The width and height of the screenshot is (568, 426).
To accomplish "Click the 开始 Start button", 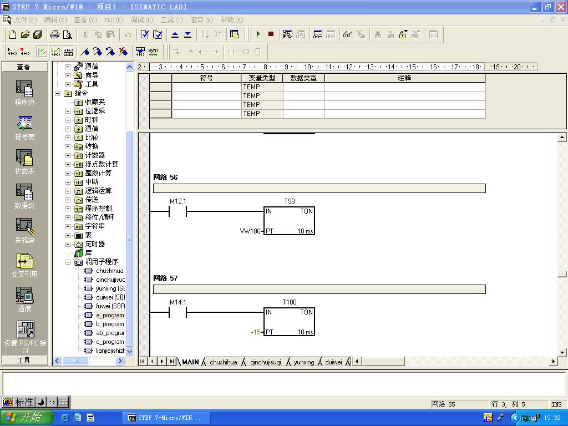I will click(x=27, y=418).
